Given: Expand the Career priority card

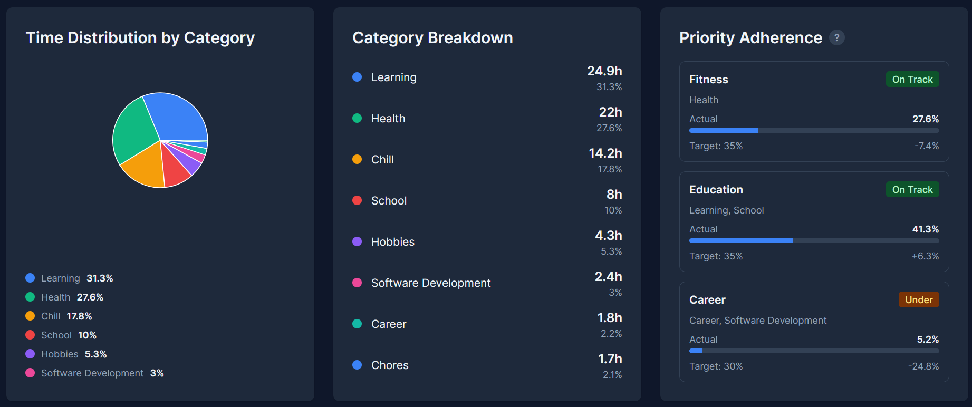Looking at the screenshot, I should tap(814, 332).
